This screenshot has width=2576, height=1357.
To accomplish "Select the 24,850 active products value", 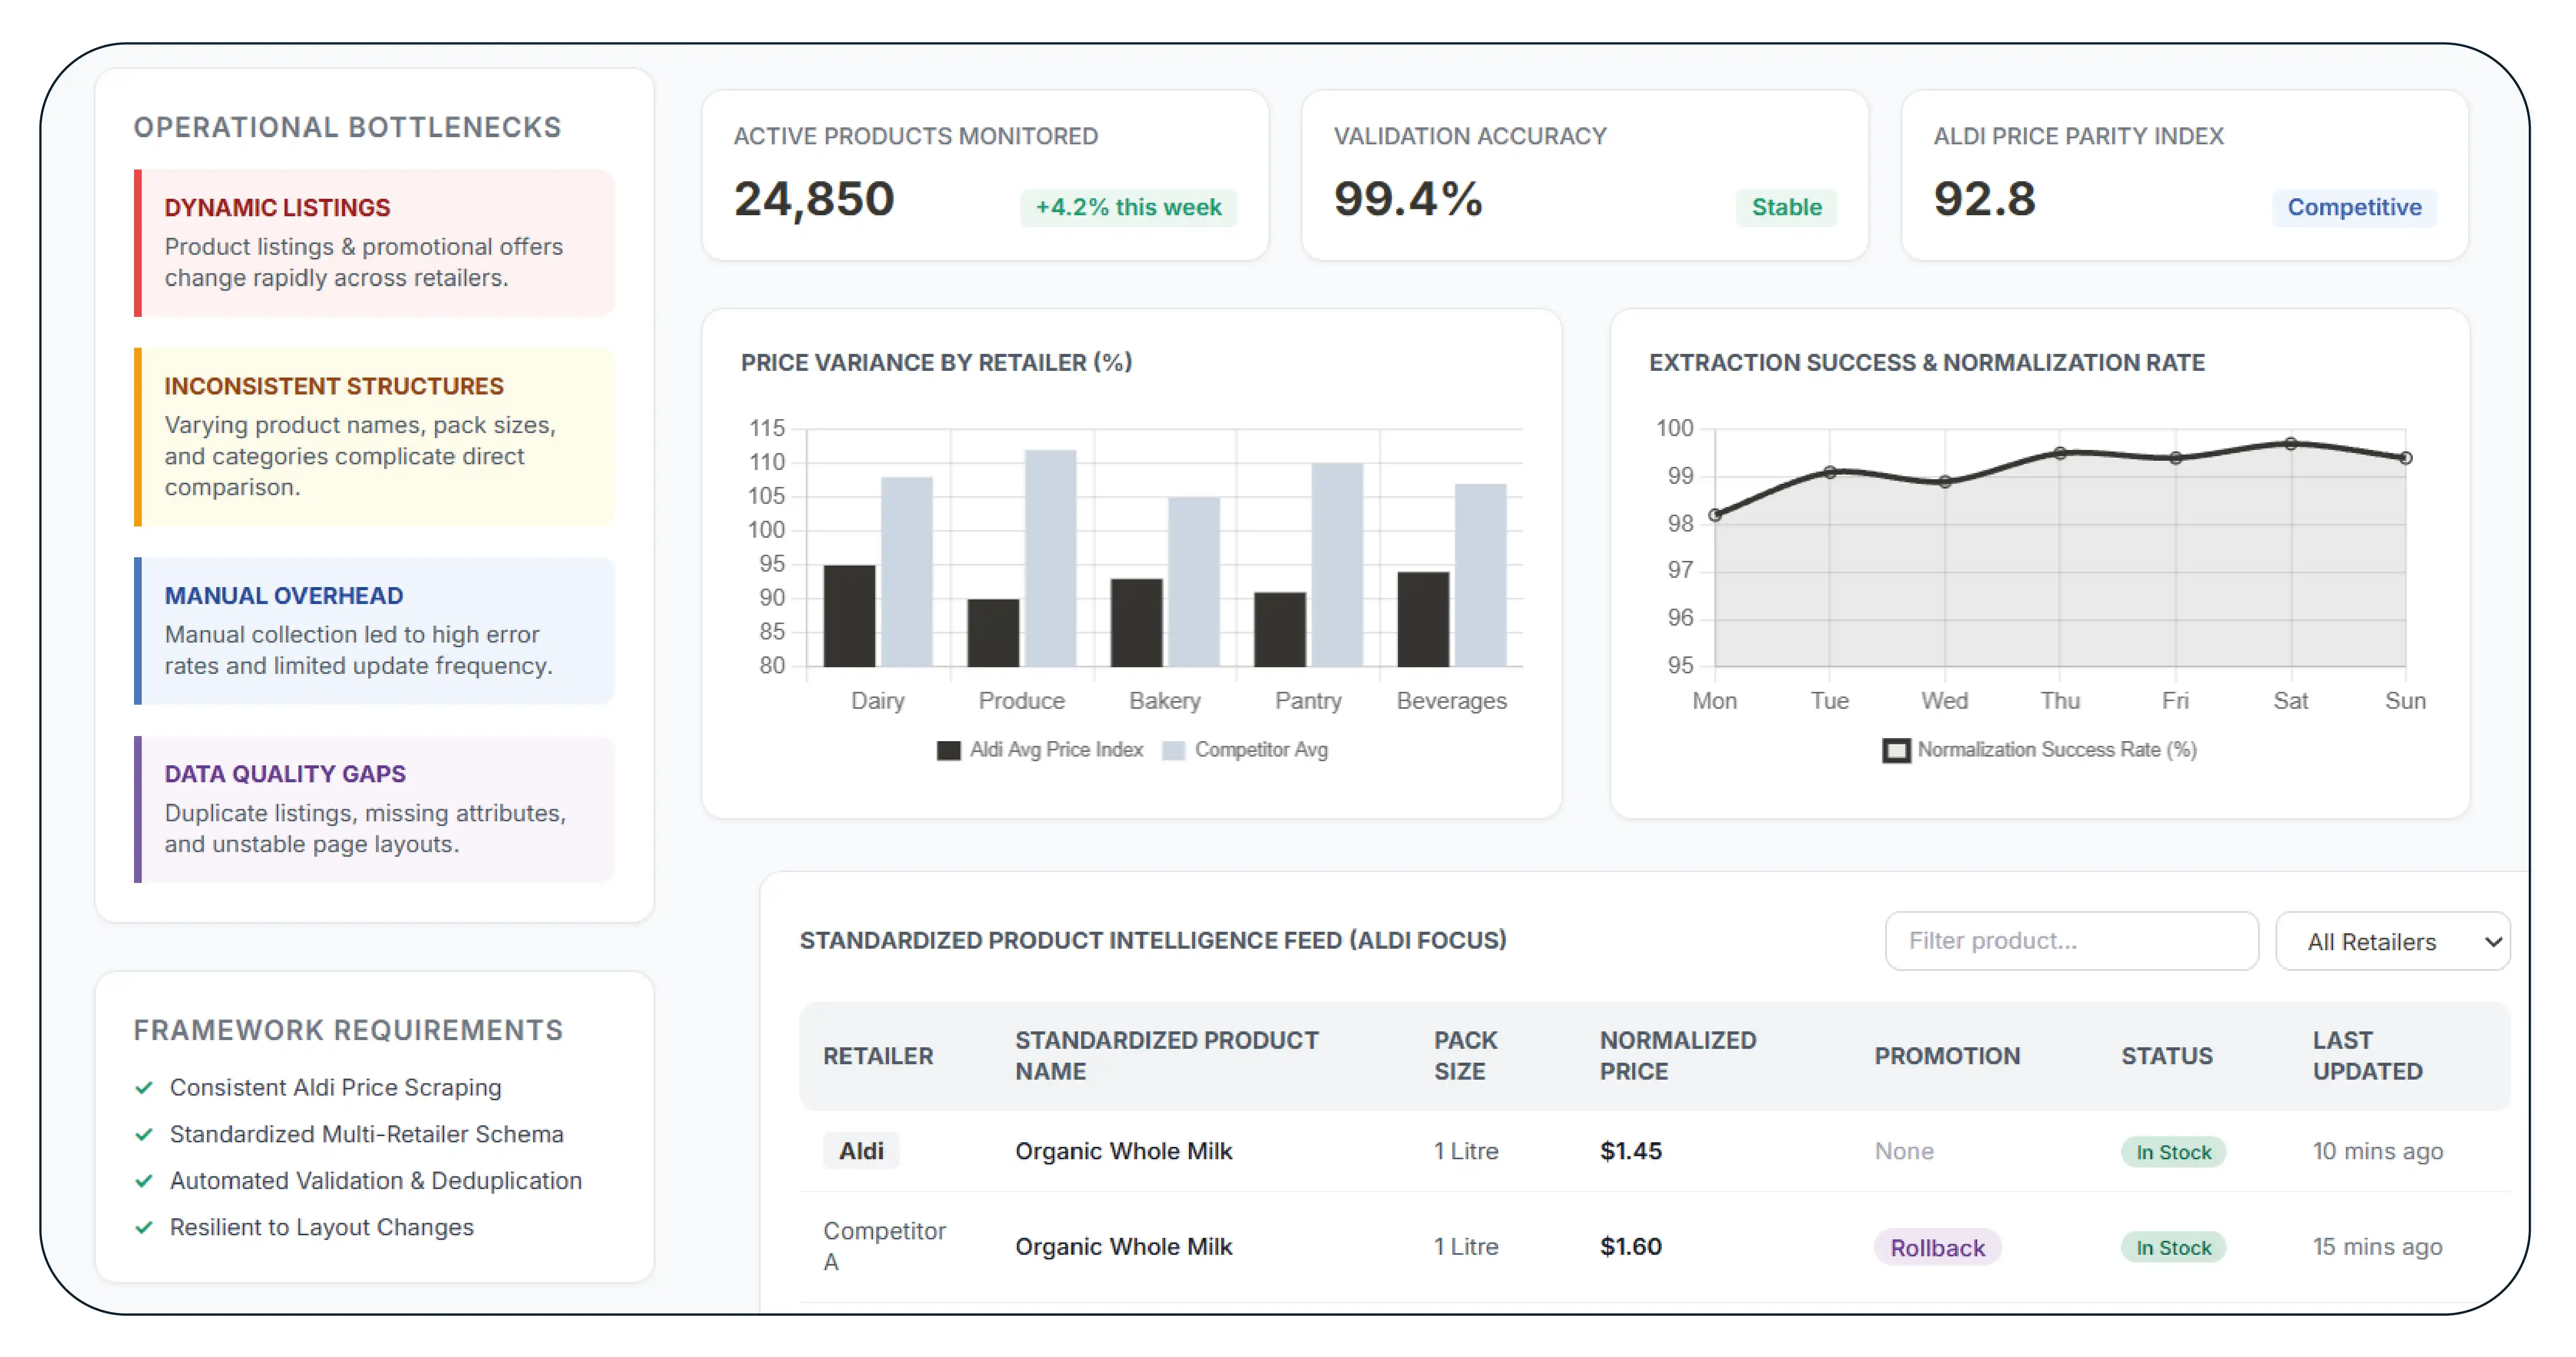I will [814, 199].
